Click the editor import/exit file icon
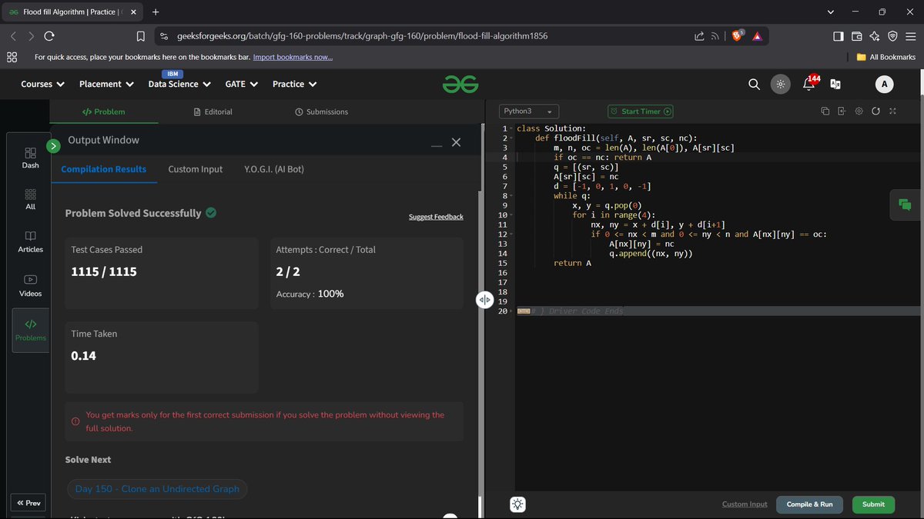 (x=842, y=111)
